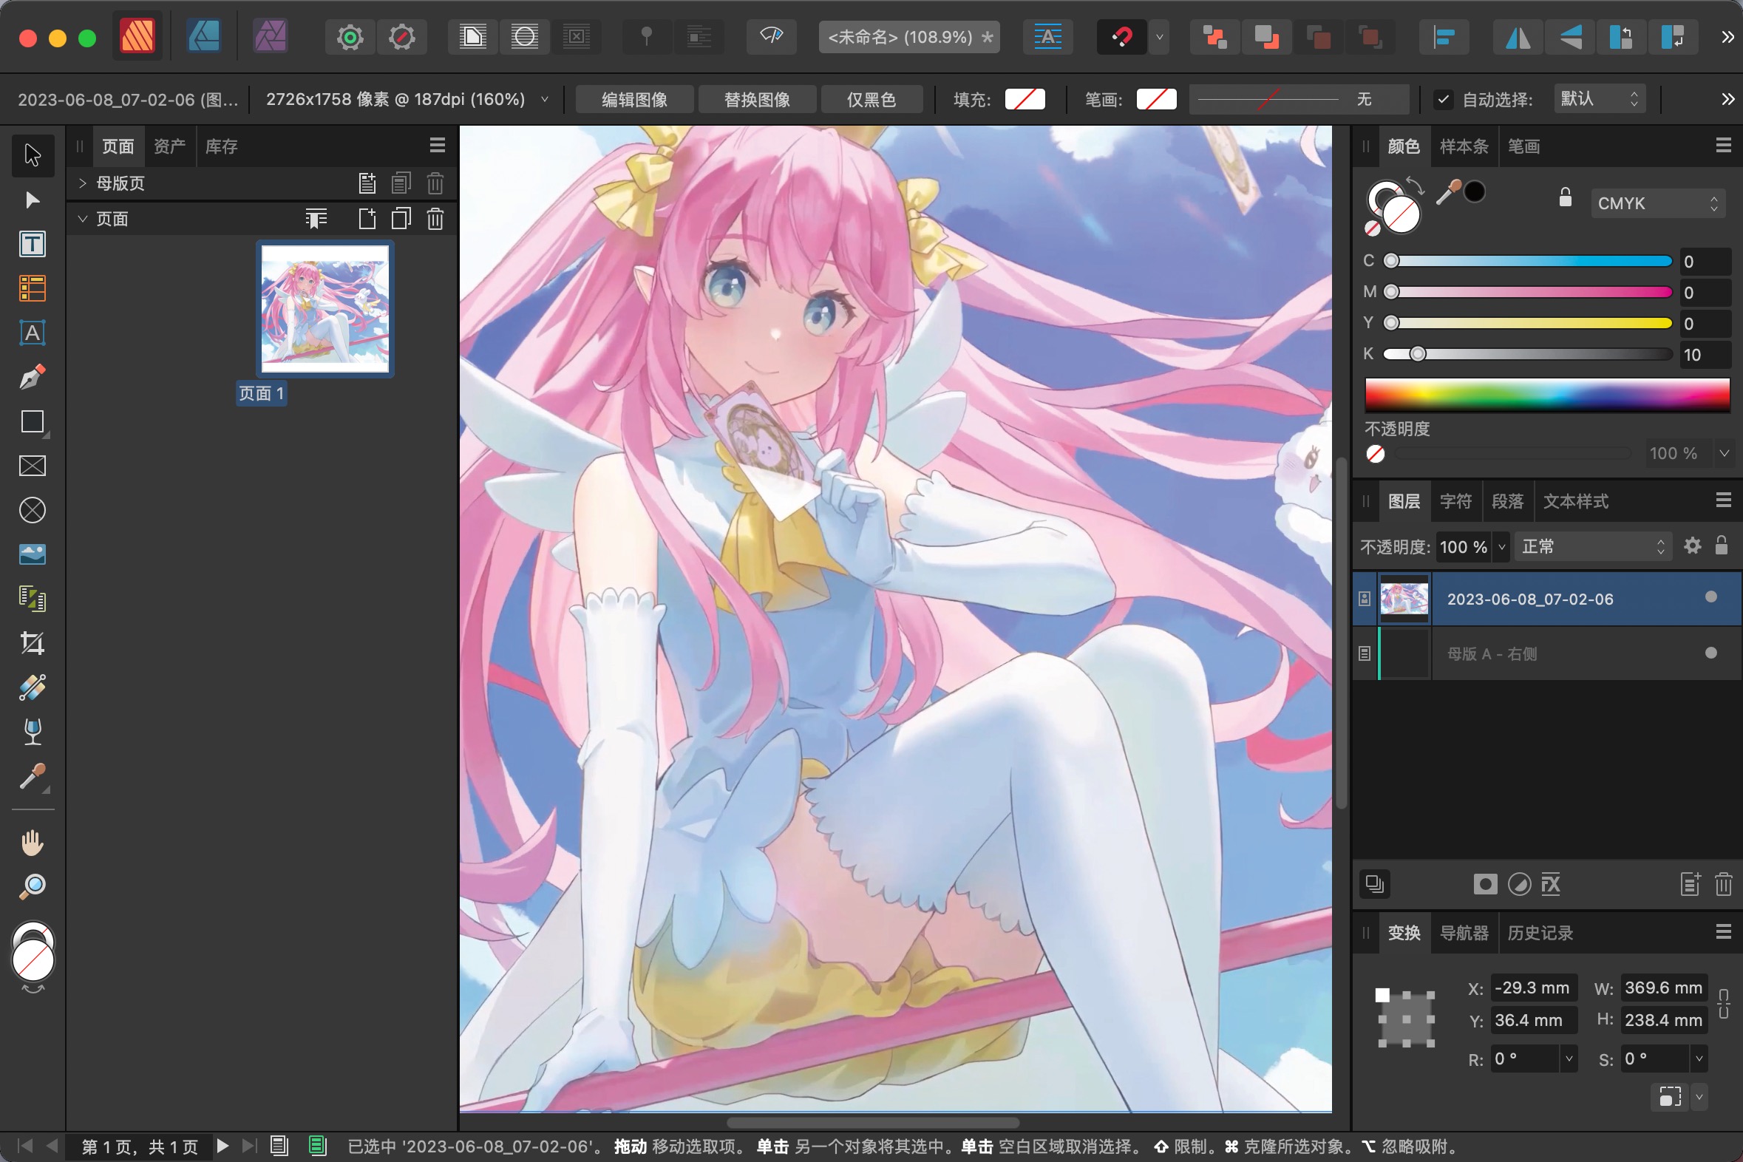This screenshot has height=1162, width=1743.
Task: Open snapping options dropdown arrow
Action: point(1160,36)
